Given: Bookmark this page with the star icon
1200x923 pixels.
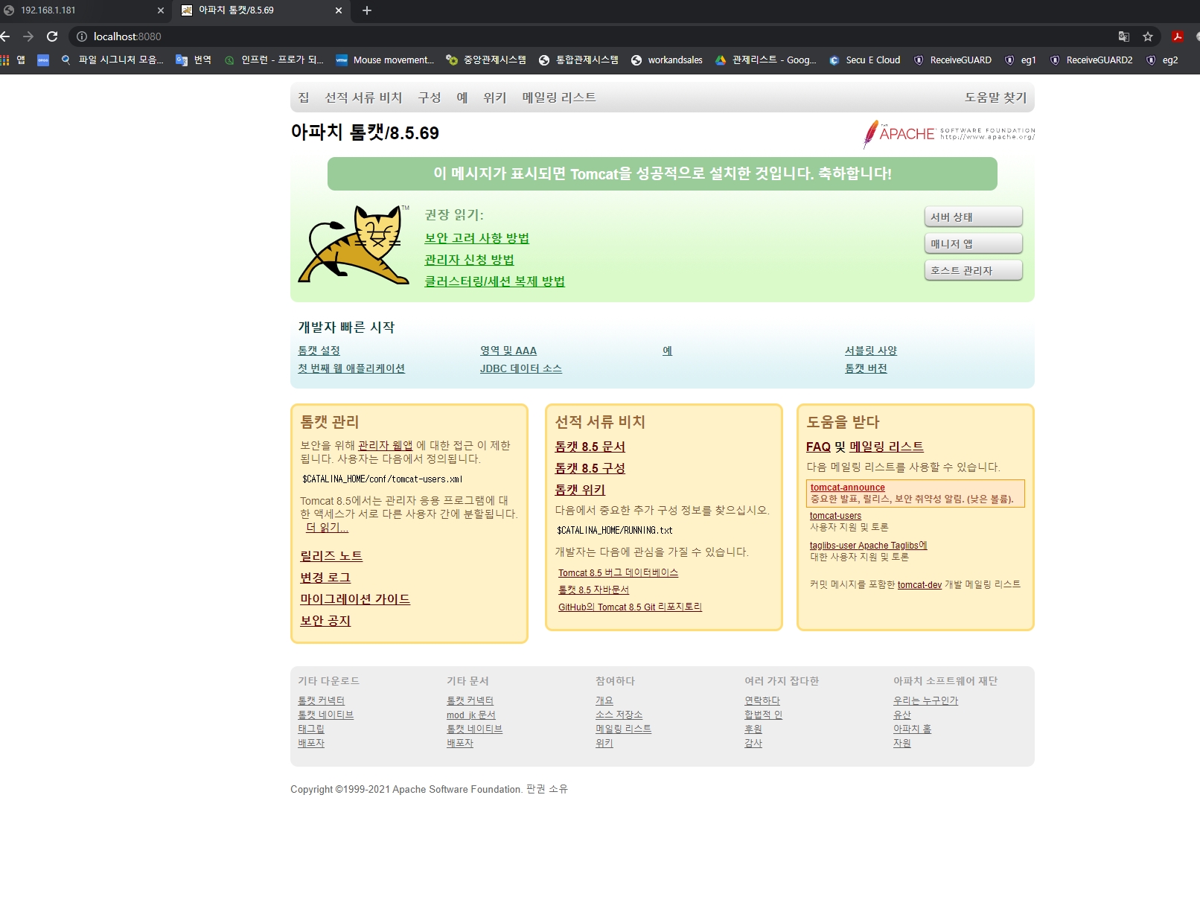Looking at the screenshot, I should coord(1148,36).
